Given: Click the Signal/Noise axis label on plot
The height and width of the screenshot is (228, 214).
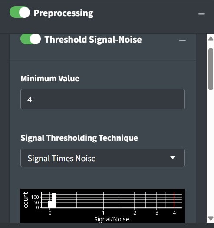Looking at the screenshot, I should coord(112,219).
